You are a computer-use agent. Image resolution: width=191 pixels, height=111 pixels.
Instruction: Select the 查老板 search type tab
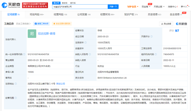tap(65, 2)
